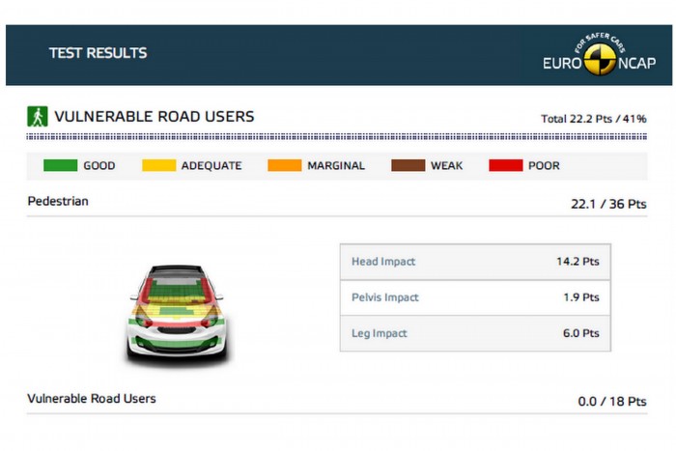Click the Pedestrian subsection label

58,201
